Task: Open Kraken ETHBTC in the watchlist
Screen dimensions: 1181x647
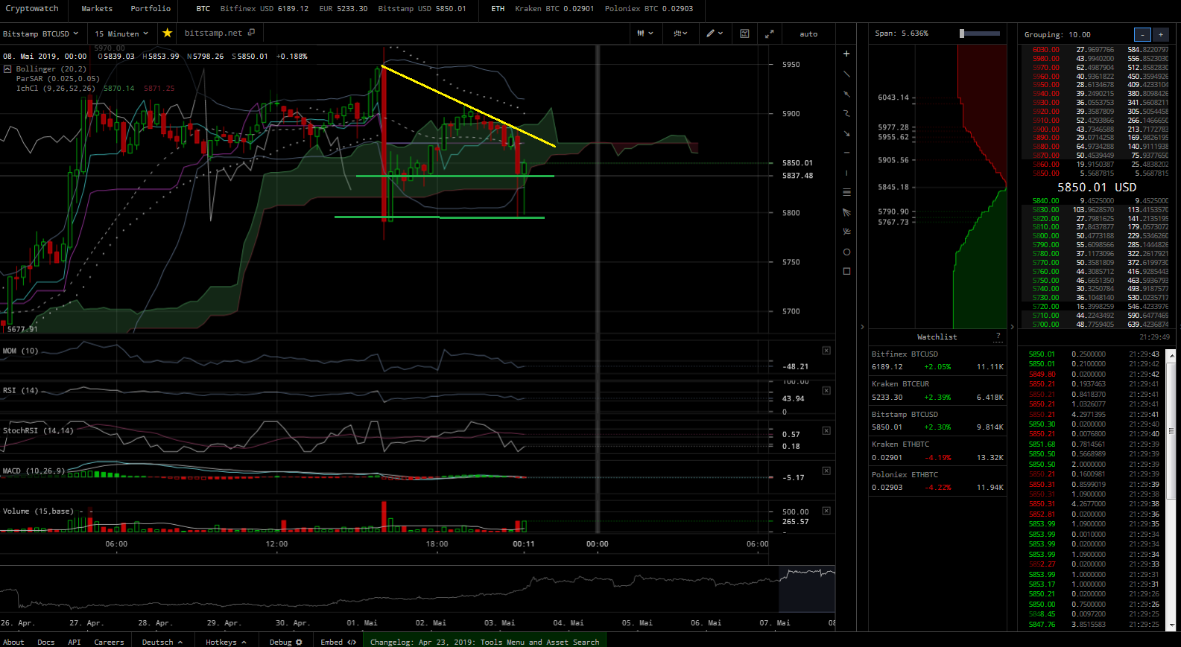Action: tap(937, 451)
